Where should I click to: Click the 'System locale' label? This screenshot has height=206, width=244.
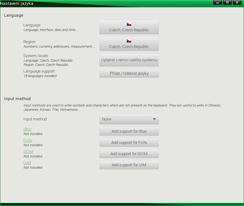coord(36,56)
